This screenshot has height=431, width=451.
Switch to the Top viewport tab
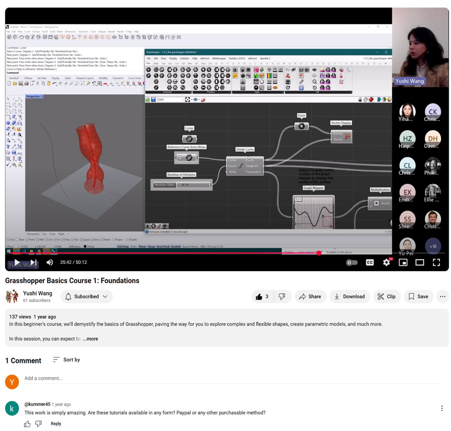[x=44, y=234]
